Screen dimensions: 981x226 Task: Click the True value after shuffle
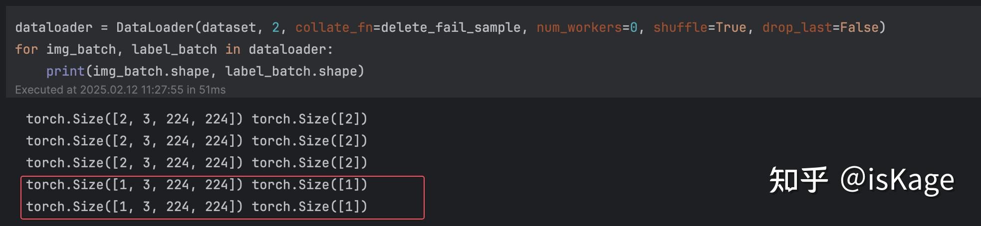pyautogui.click(x=731, y=27)
